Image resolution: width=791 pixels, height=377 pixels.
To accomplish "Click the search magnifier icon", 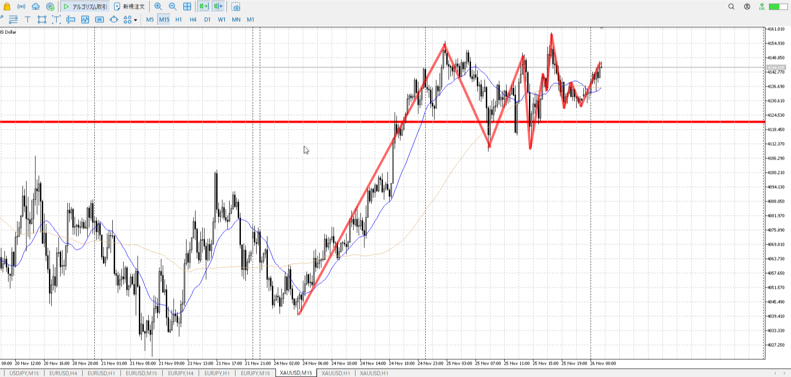I will (731, 7).
